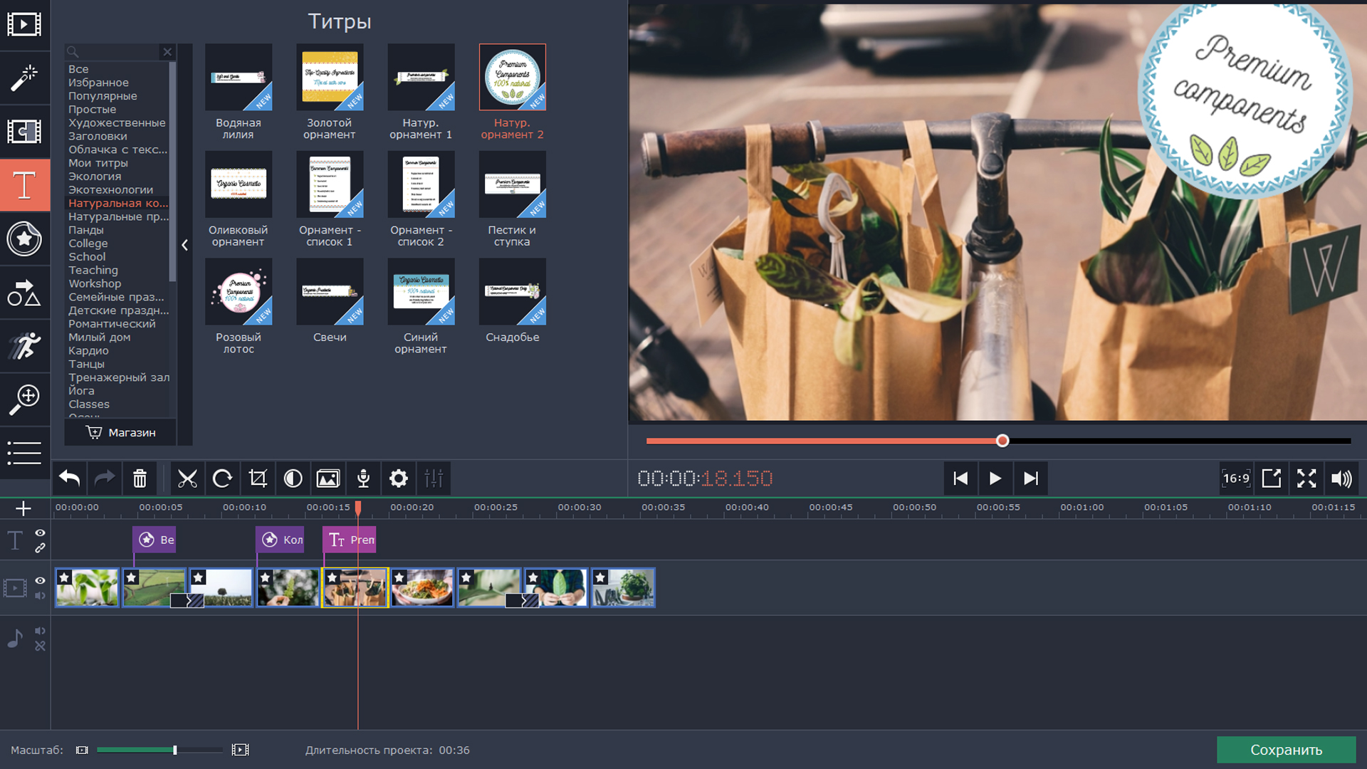Screen dimensions: 1367x769
Task: Click the Сохранить button
Action: click(x=1286, y=750)
